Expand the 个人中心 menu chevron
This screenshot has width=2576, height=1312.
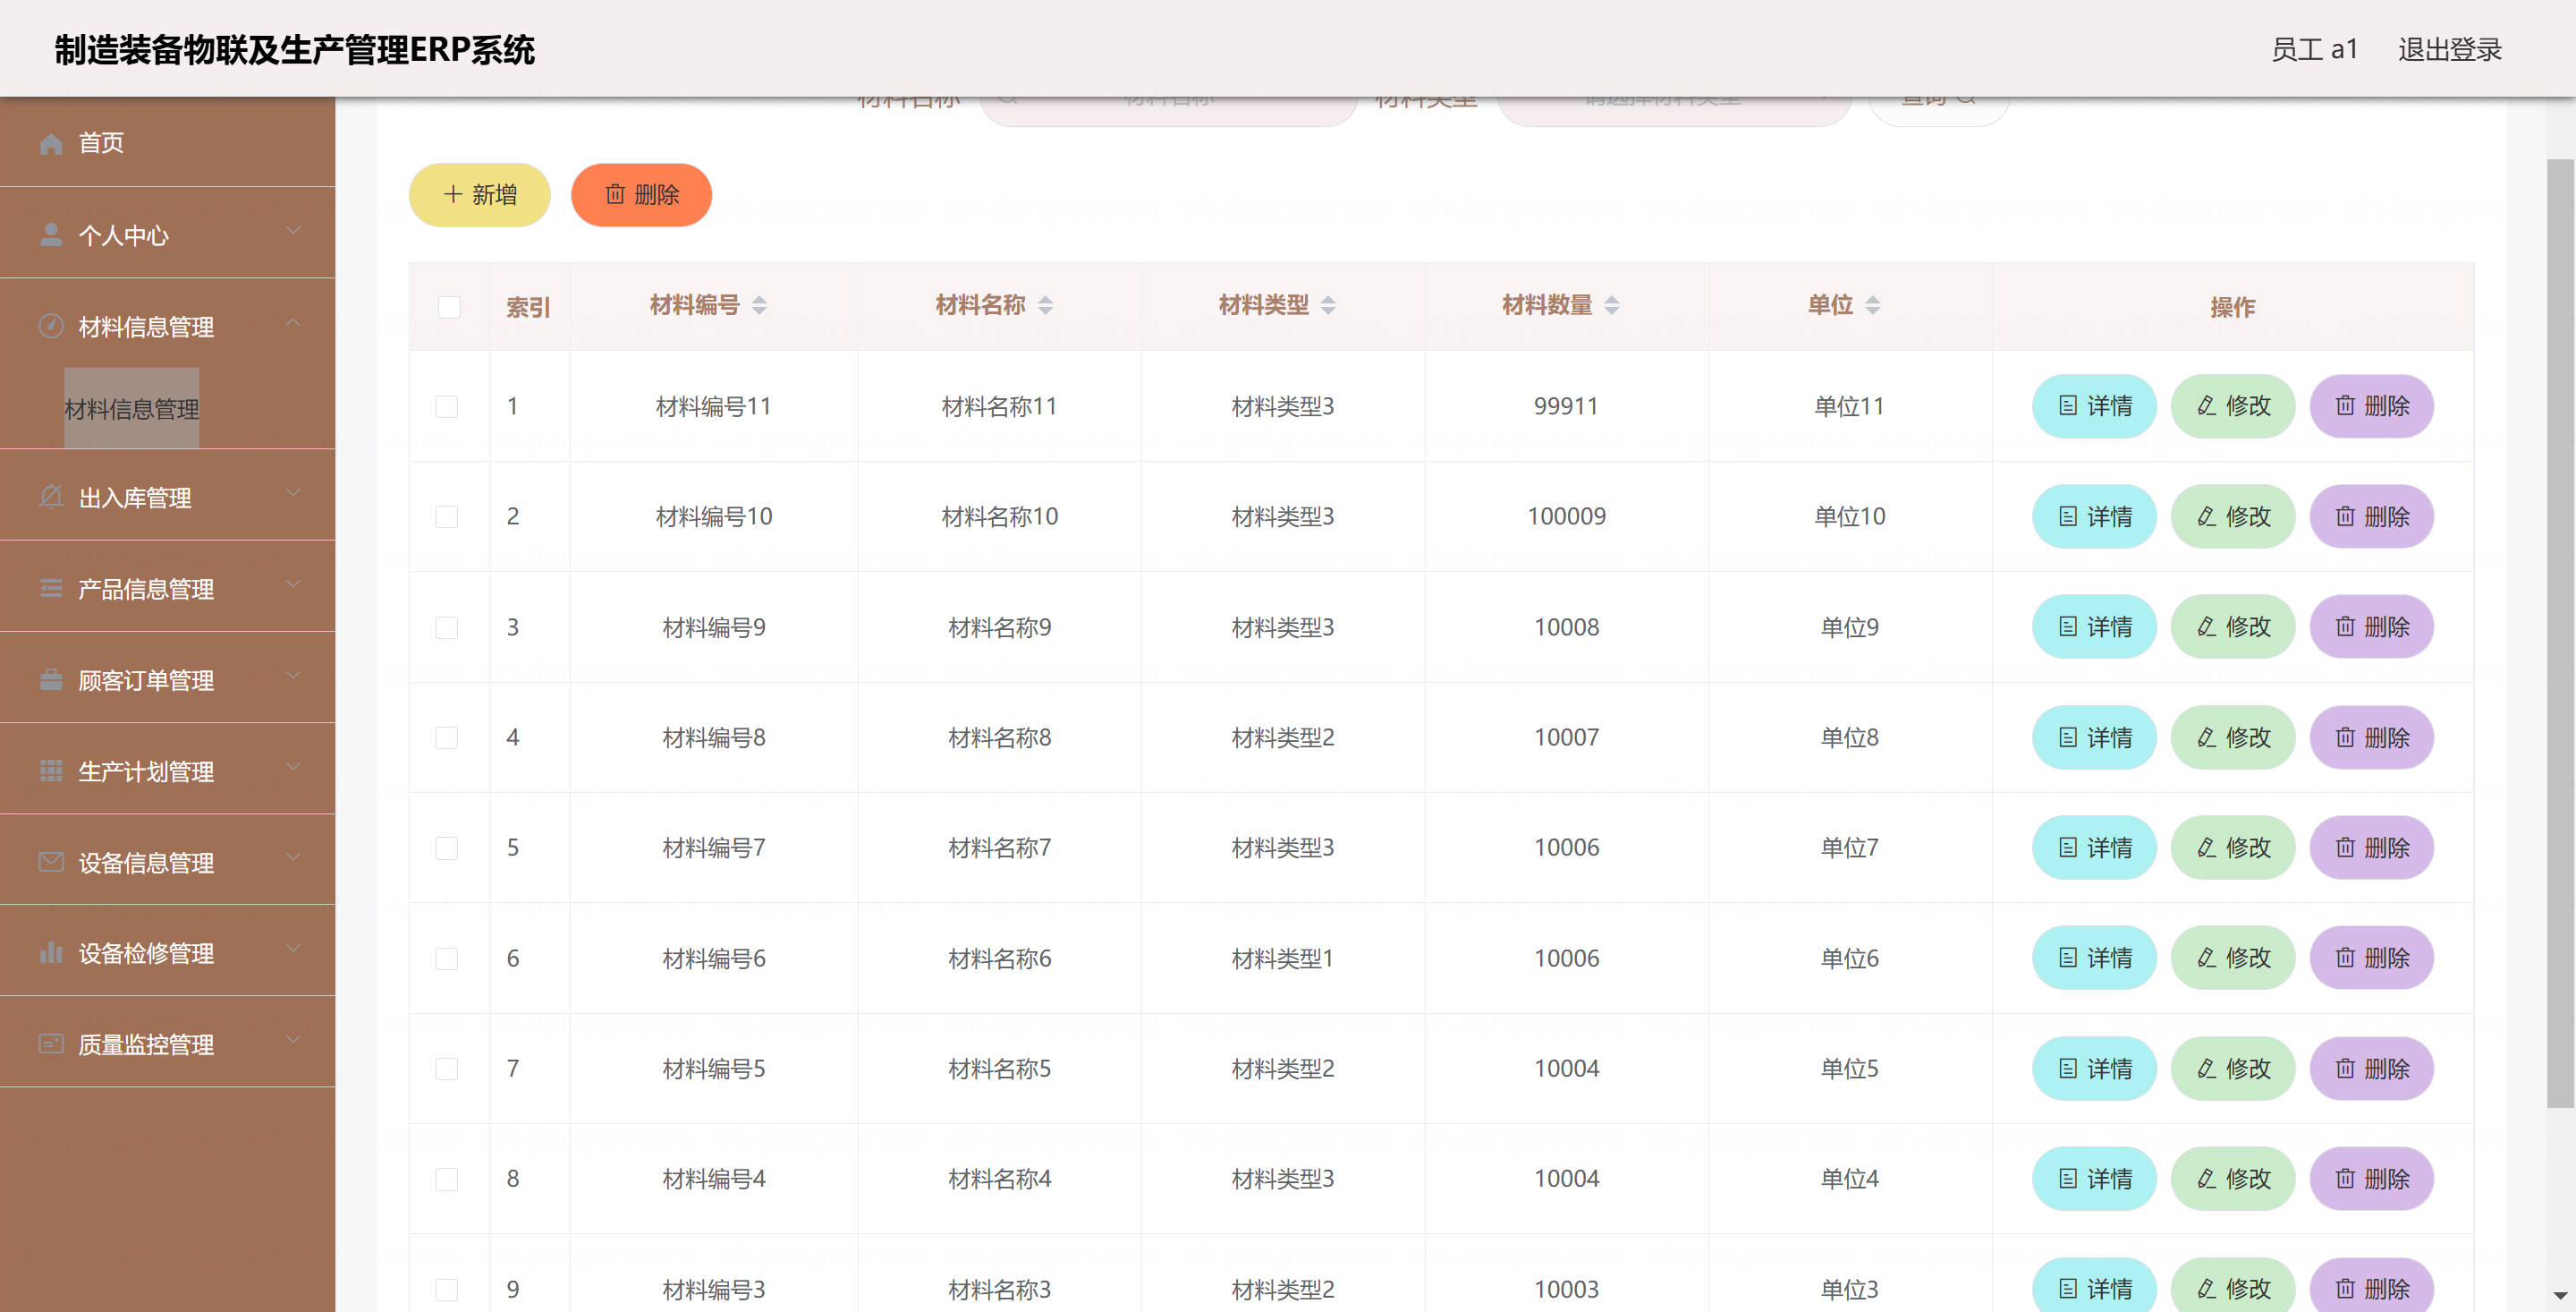coord(293,230)
